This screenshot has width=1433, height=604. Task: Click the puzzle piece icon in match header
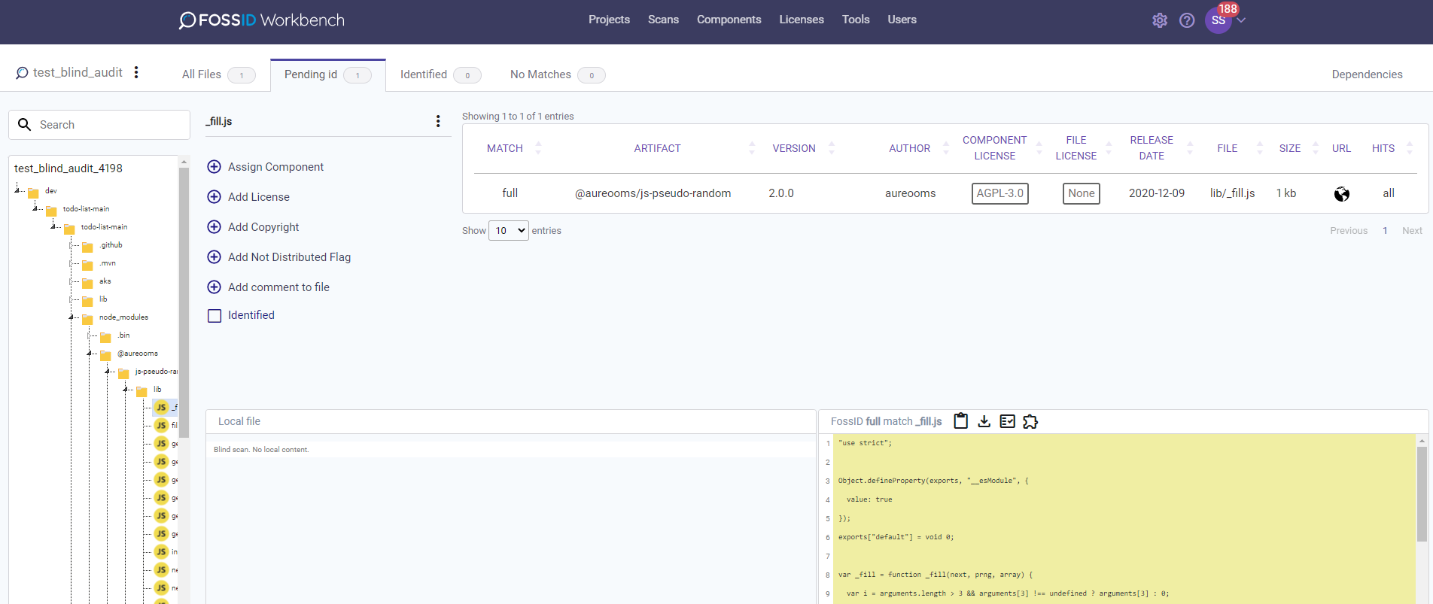click(x=1030, y=421)
